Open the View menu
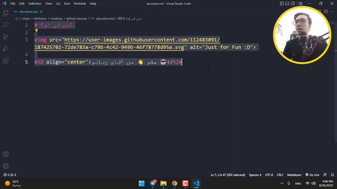Viewport: 337px width, 189px height. pos(48,4)
